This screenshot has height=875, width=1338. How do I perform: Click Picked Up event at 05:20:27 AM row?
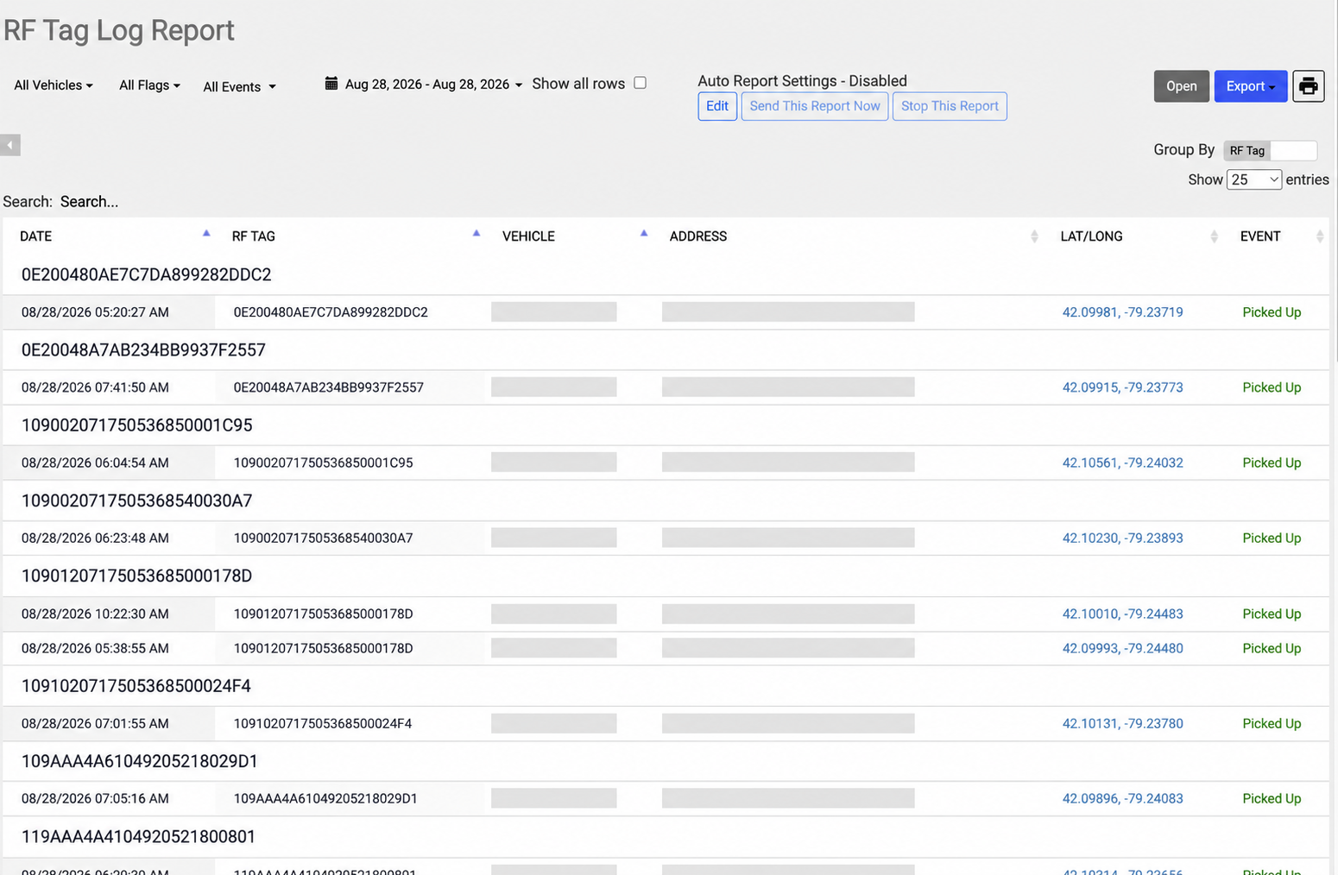(x=1272, y=312)
